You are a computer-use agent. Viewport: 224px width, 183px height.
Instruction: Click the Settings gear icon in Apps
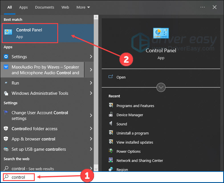tap(6, 57)
